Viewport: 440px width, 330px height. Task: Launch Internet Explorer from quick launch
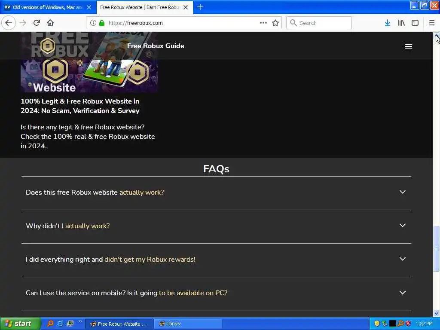pos(60,324)
